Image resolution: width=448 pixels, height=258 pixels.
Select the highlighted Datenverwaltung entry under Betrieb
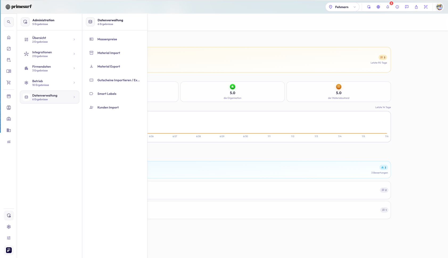(x=50, y=97)
